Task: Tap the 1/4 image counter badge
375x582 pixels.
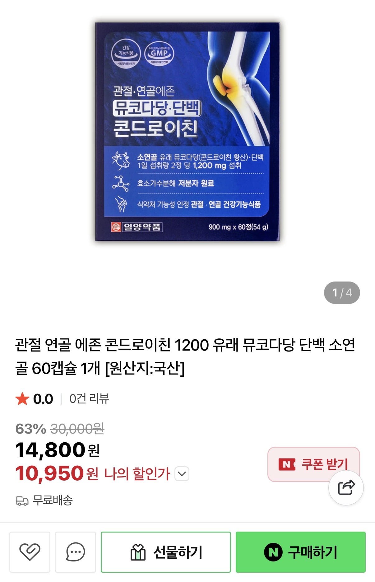Action: click(x=342, y=293)
